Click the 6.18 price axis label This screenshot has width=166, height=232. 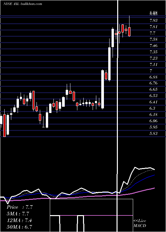click(x=153, y=115)
